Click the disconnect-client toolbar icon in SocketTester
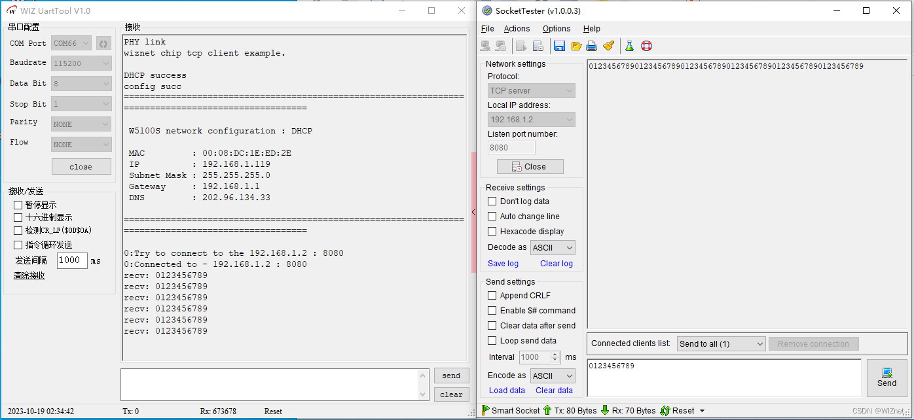 tap(501, 46)
